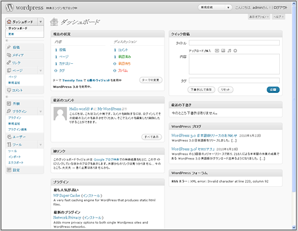Click the 1 Pages count link

click(x=62, y=57)
